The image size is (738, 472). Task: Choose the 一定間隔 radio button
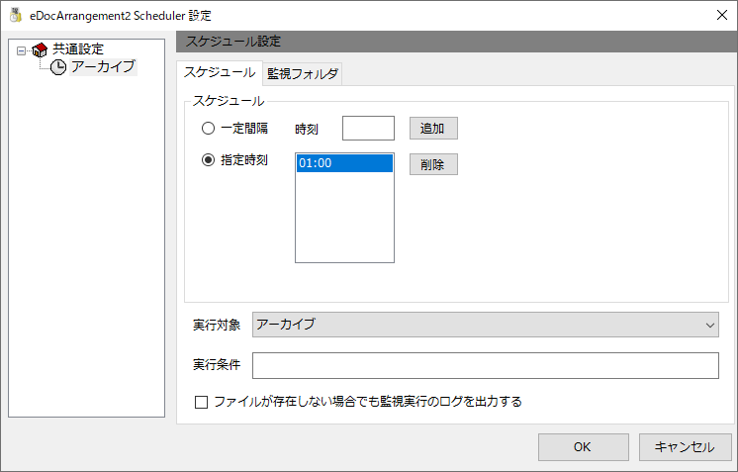click(208, 128)
